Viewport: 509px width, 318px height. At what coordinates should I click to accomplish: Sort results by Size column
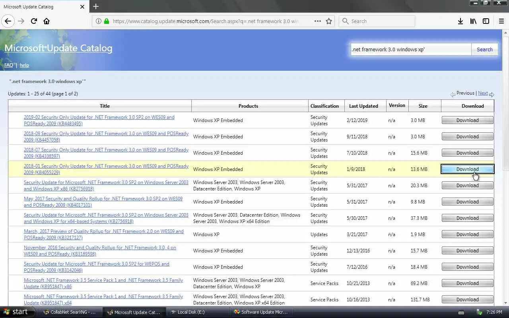[423, 106]
